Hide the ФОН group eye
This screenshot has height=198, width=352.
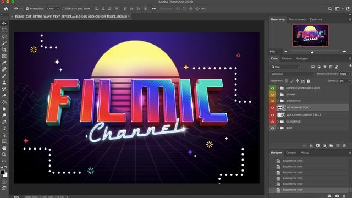[273, 128]
